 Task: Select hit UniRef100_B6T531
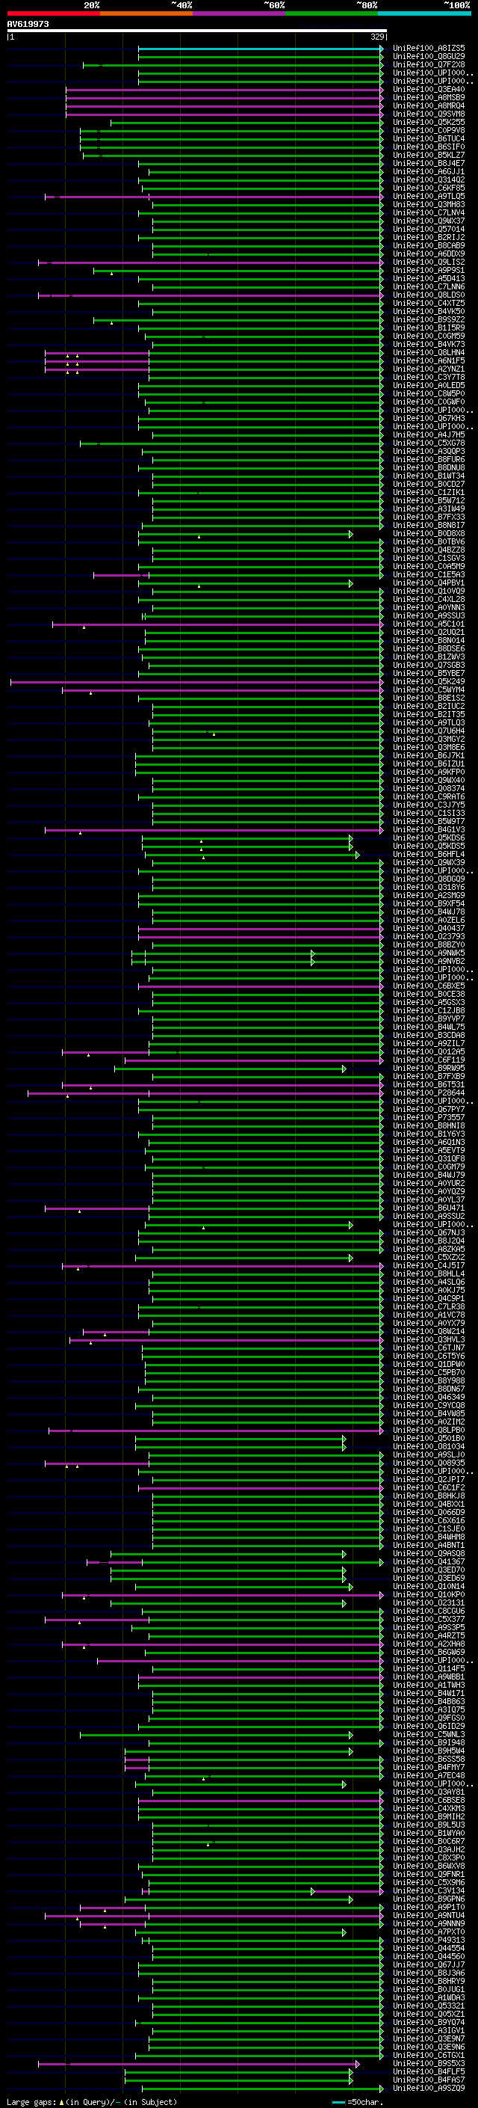[429, 1085]
